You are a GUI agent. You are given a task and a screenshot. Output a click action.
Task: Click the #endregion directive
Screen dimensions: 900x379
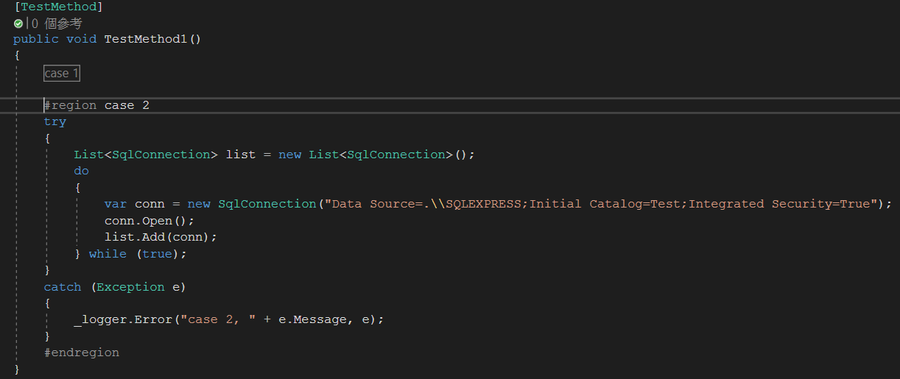click(81, 353)
